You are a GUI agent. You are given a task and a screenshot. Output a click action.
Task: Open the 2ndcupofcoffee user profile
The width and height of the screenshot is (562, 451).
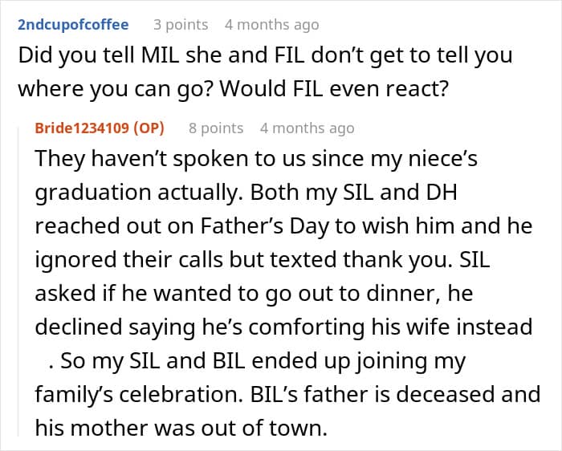click(x=72, y=25)
